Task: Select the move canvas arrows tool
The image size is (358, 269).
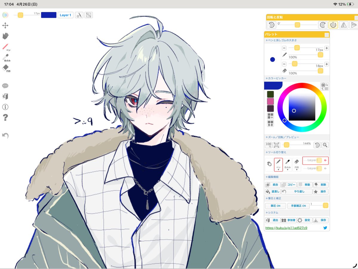Action: tap(5, 25)
